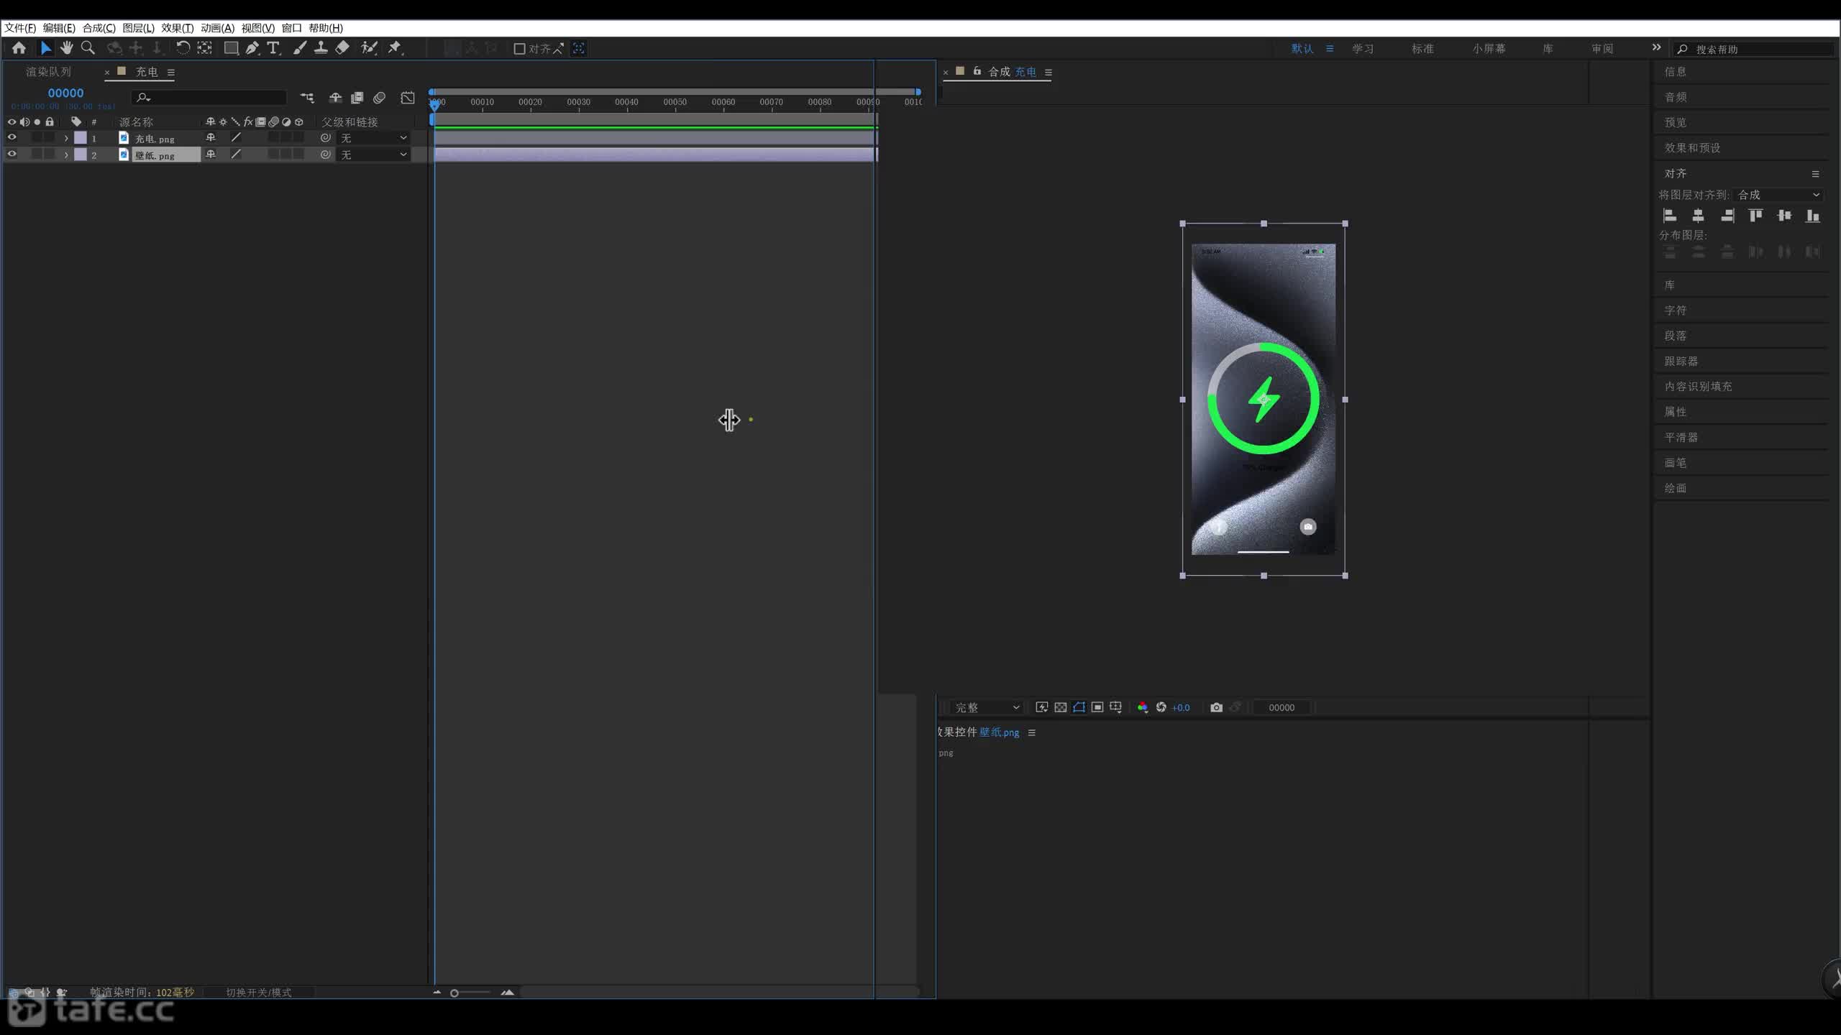
Task: Toggle the motion blur switch in the timeline
Action: coord(379,98)
